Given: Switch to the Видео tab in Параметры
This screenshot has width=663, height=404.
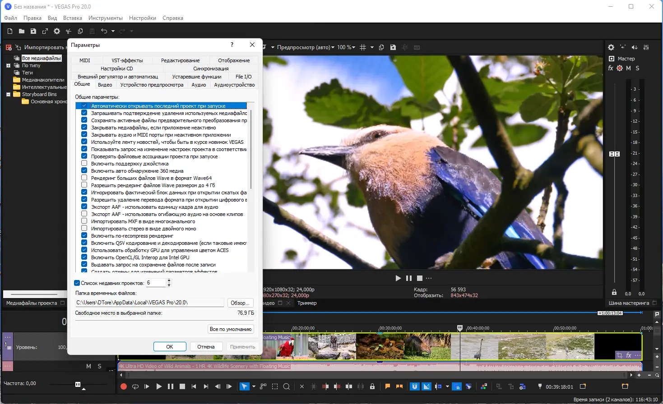Looking at the screenshot, I should click(x=105, y=85).
